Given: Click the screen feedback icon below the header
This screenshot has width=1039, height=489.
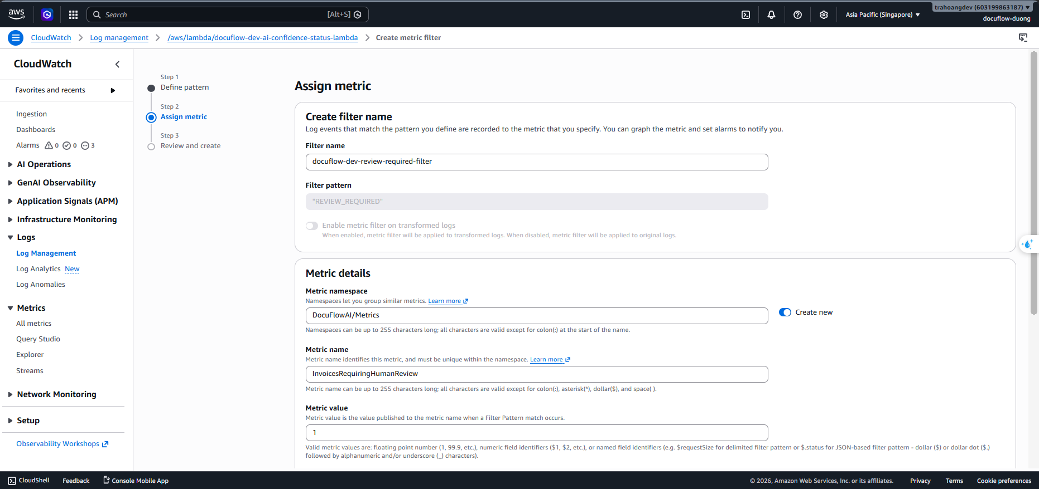Looking at the screenshot, I should (x=1023, y=38).
